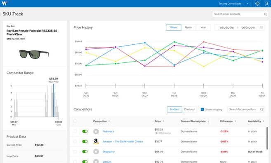Screen dimensions: 271x163
Task: Click the competitors table scrollbar
Action: click(267, 138)
